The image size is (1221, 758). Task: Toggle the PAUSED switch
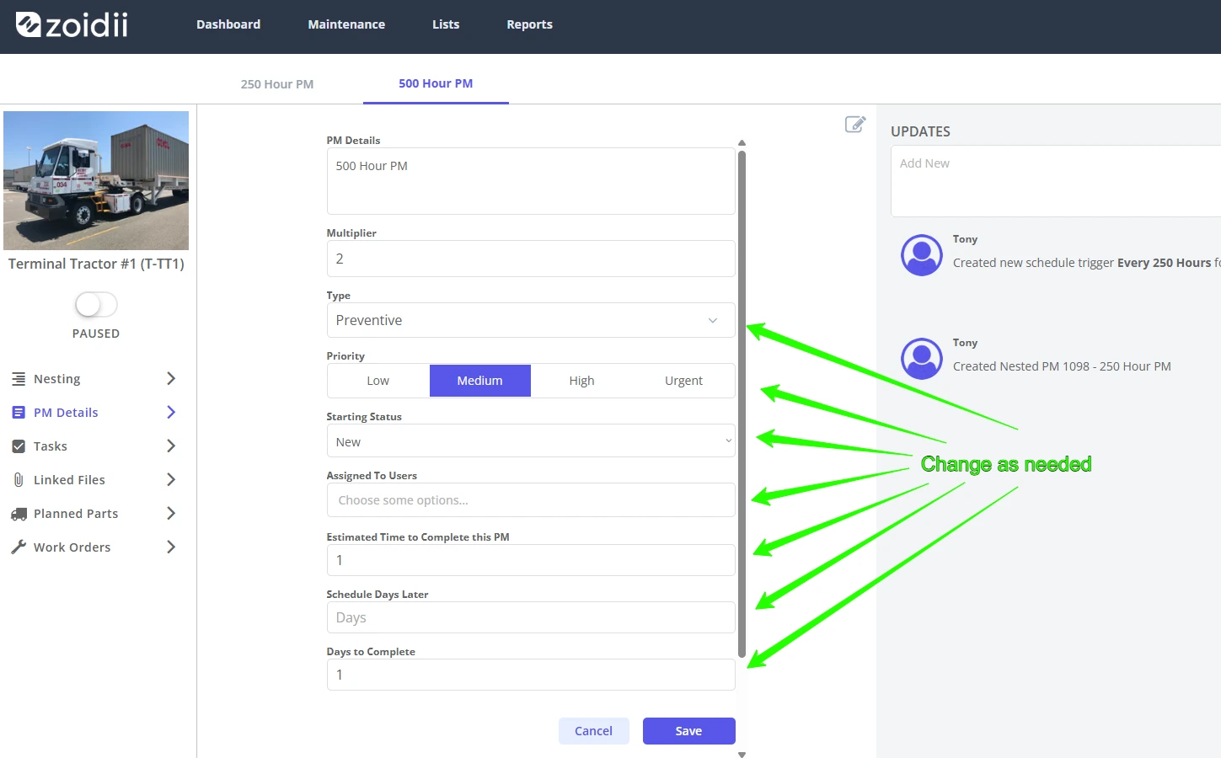pyautogui.click(x=96, y=304)
